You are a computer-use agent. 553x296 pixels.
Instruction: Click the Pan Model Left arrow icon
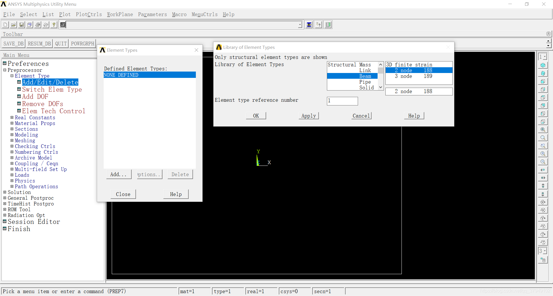tap(543, 170)
